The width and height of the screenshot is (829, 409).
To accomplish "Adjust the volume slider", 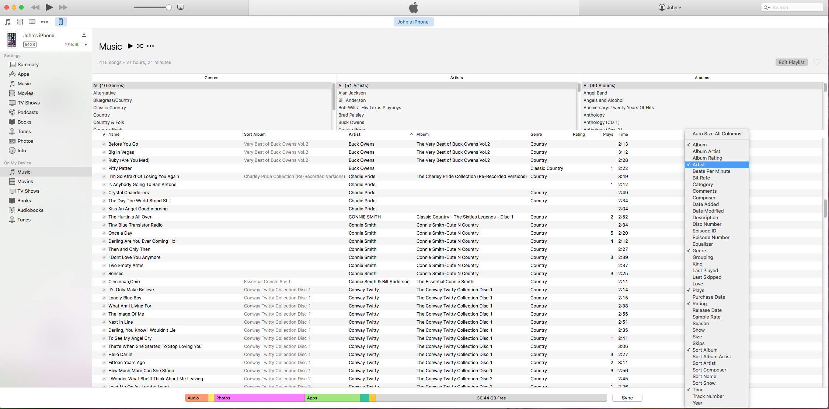I will coord(152,7).
